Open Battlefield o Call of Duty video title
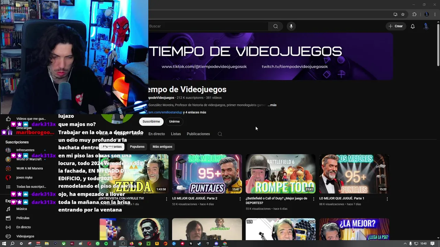The width and height of the screenshot is (440, 247). coord(276,200)
